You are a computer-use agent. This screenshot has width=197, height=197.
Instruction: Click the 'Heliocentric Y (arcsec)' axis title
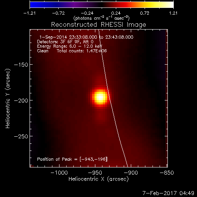[8, 98]
